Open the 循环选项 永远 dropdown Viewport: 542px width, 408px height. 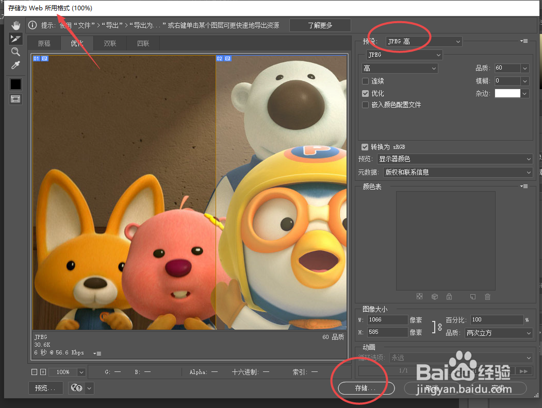click(x=461, y=358)
